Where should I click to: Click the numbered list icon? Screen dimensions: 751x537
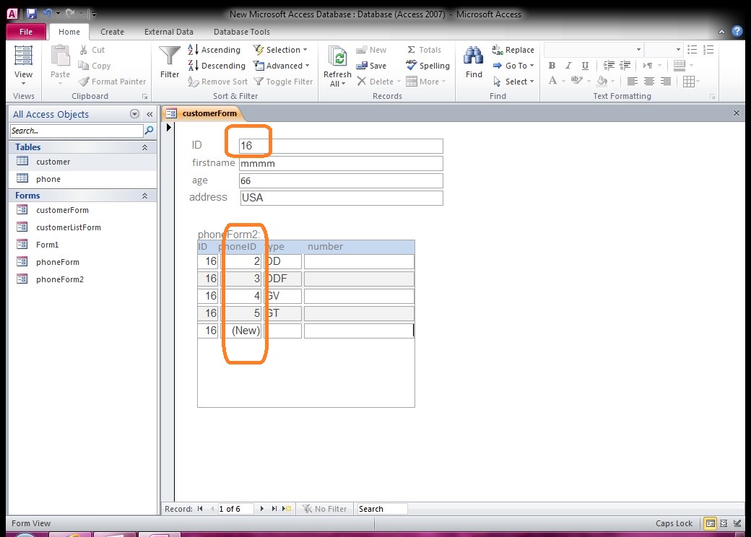coord(708,50)
